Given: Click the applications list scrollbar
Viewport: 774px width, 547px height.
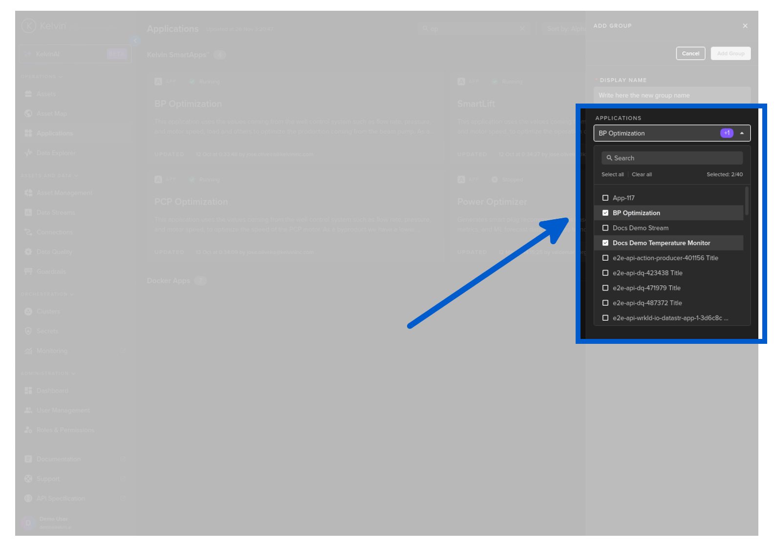Looking at the screenshot, I should click(x=746, y=201).
